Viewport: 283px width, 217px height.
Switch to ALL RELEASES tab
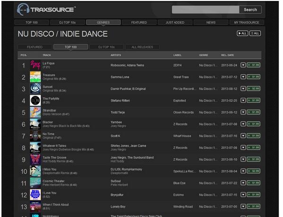click(142, 47)
